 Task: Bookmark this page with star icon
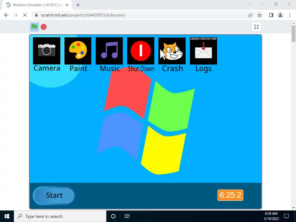(x=260, y=15)
